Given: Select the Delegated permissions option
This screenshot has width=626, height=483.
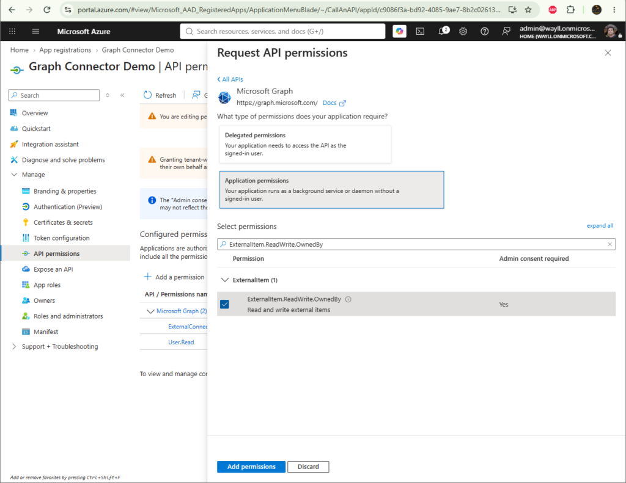Looking at the screenshot, I should pos(305,144).
